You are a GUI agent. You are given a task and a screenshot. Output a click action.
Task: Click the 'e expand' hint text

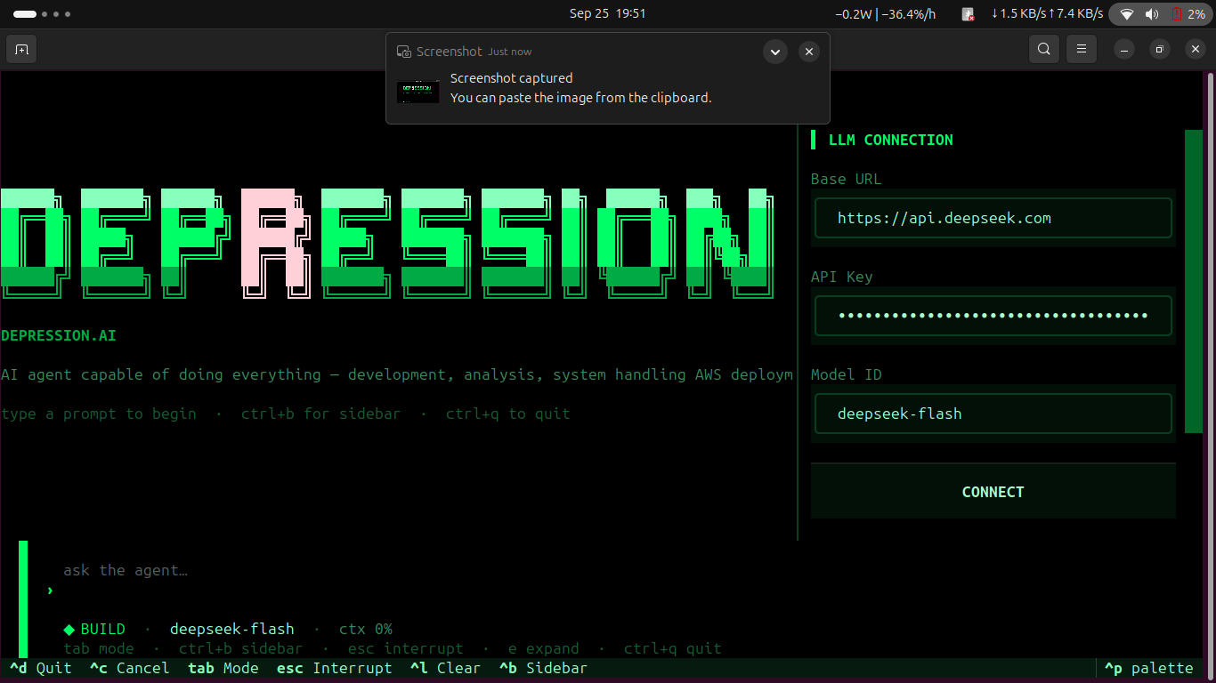[544, 648]
